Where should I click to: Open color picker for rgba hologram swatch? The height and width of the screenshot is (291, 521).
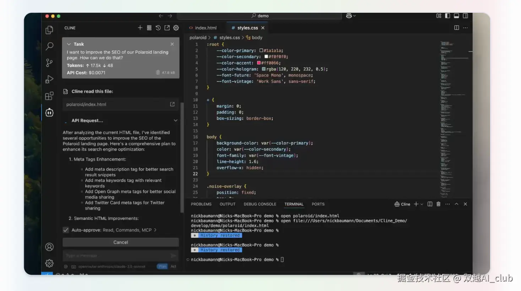[264, 69]
